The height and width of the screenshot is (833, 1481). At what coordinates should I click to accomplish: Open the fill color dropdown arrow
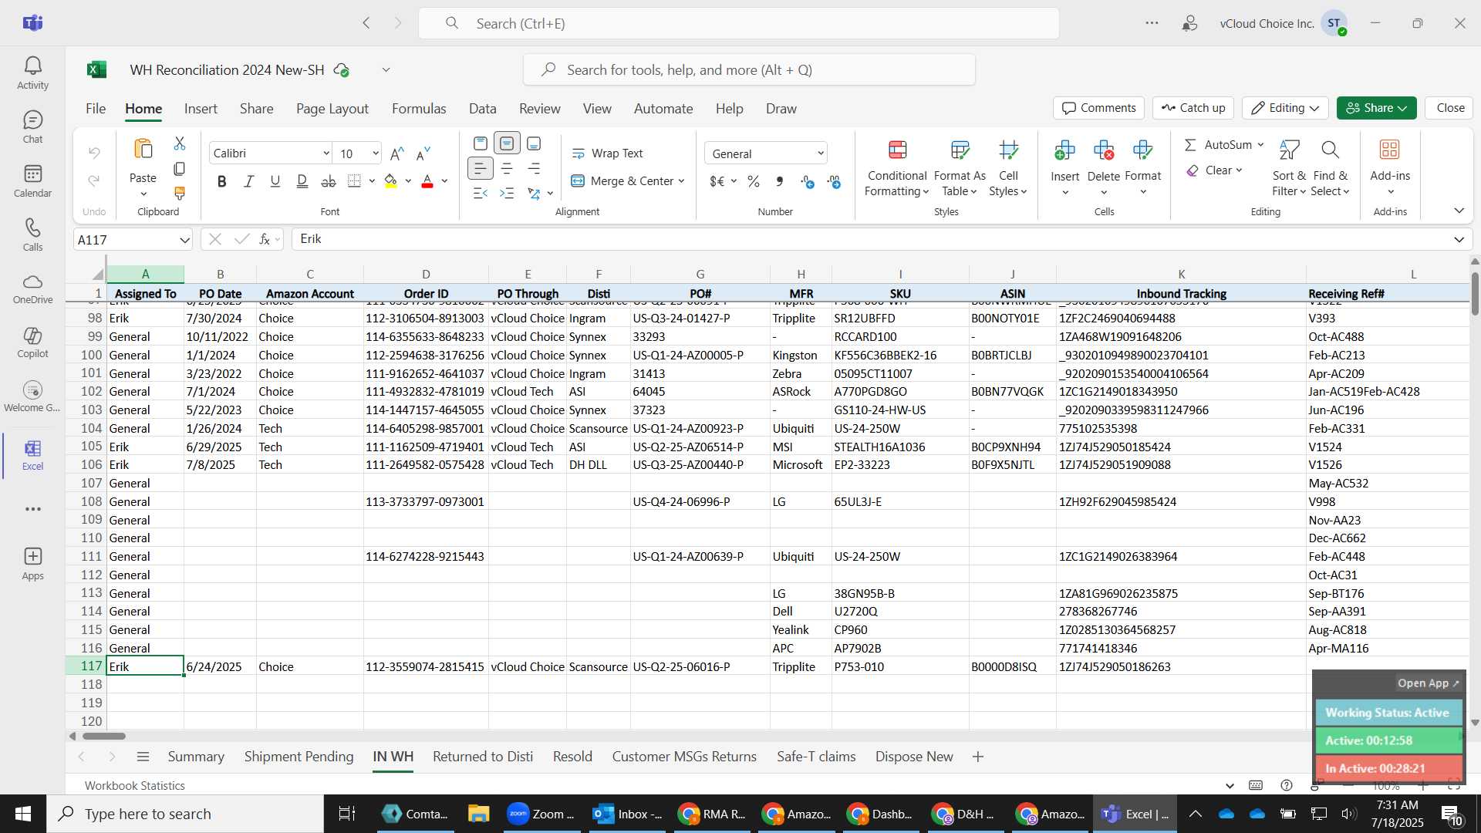(408, 181)
